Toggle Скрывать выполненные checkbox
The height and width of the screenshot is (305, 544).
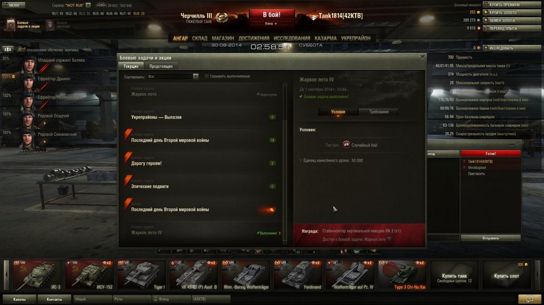207,76
